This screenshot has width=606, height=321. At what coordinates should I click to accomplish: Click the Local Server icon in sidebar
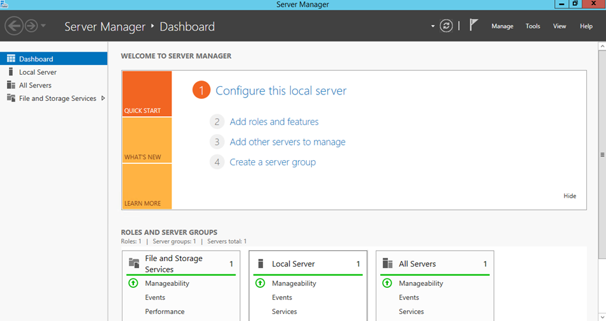(11, 71)
